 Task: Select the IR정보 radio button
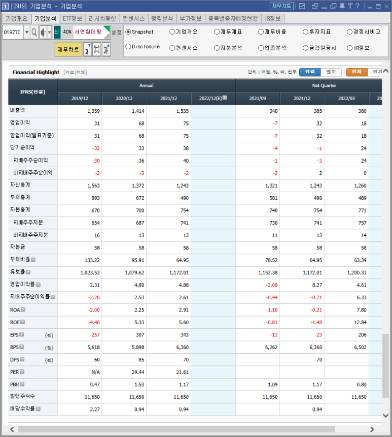(350, 48)
